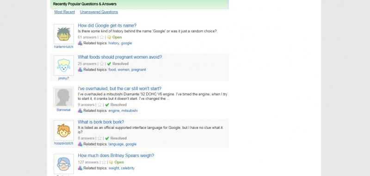This screenshot has width=370, height=176.
Task: Select the 'mitsubishi' related topic
Action: [x=129, y=110]
